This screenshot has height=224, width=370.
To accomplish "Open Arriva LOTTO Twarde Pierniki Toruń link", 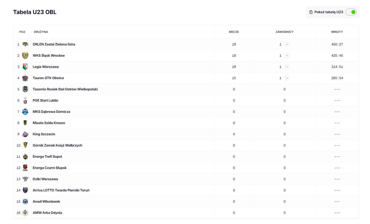I will click(61, 190).
